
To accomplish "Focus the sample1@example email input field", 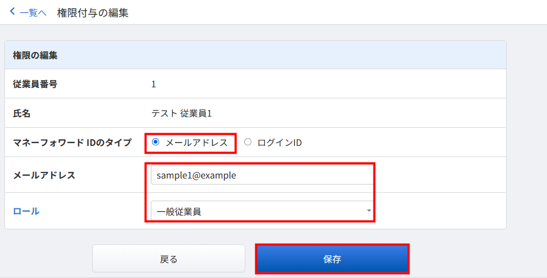I will point(262,175).
